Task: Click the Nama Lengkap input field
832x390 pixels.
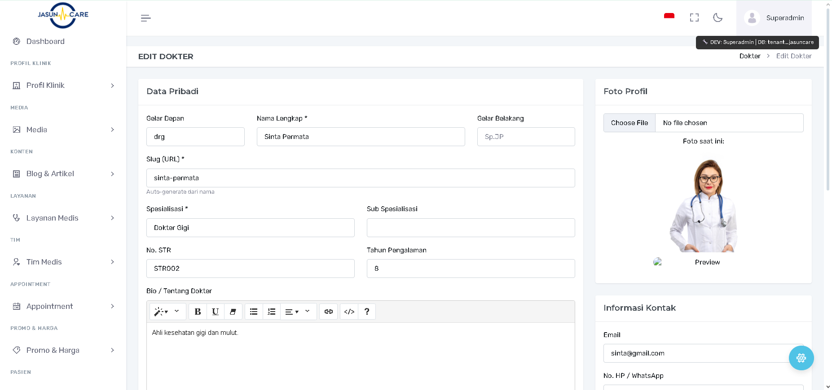Action: point(361,137)
